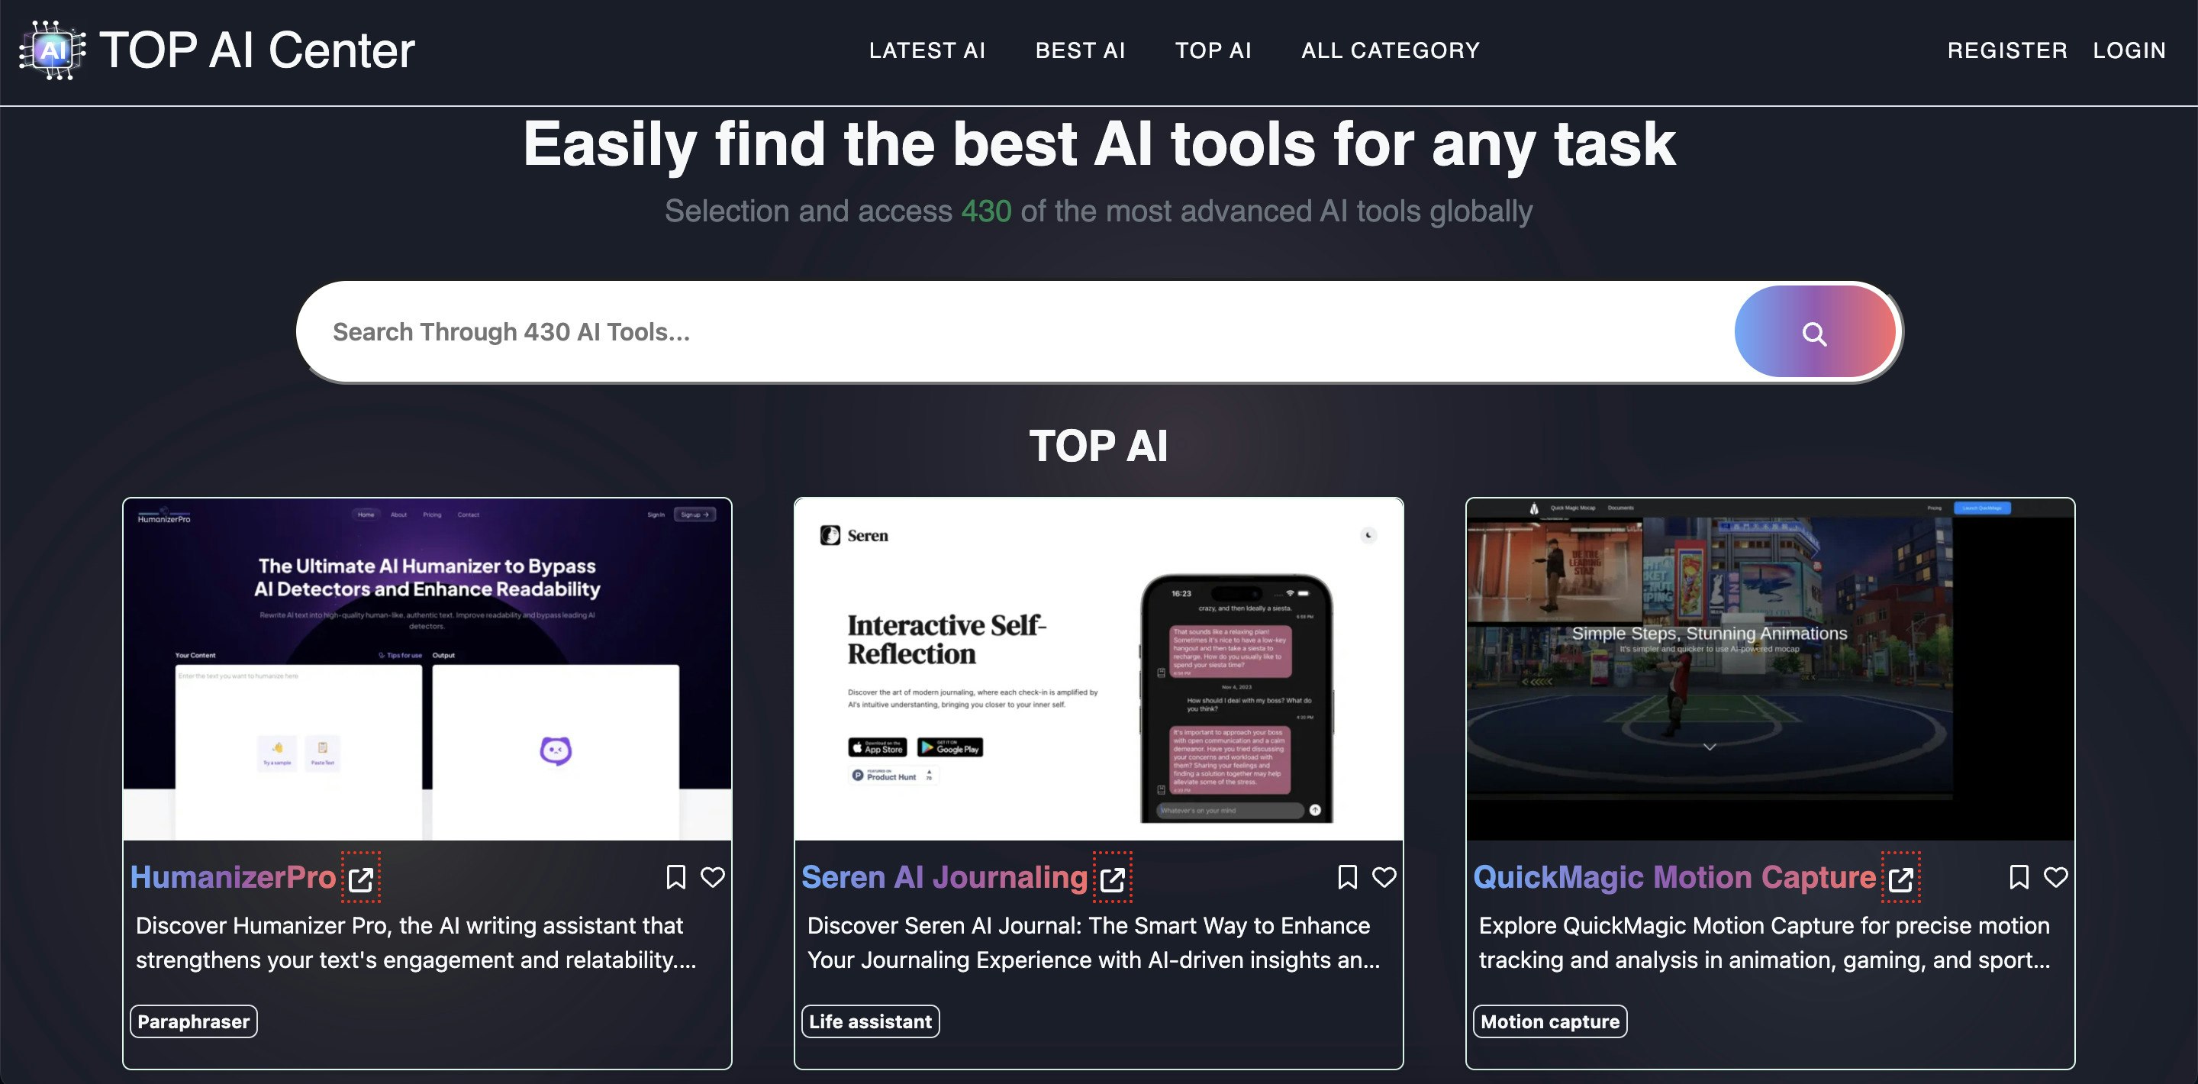Click the REGISTER link
This screenshot has width=2198, height=1084.
tap(2006, 50)
